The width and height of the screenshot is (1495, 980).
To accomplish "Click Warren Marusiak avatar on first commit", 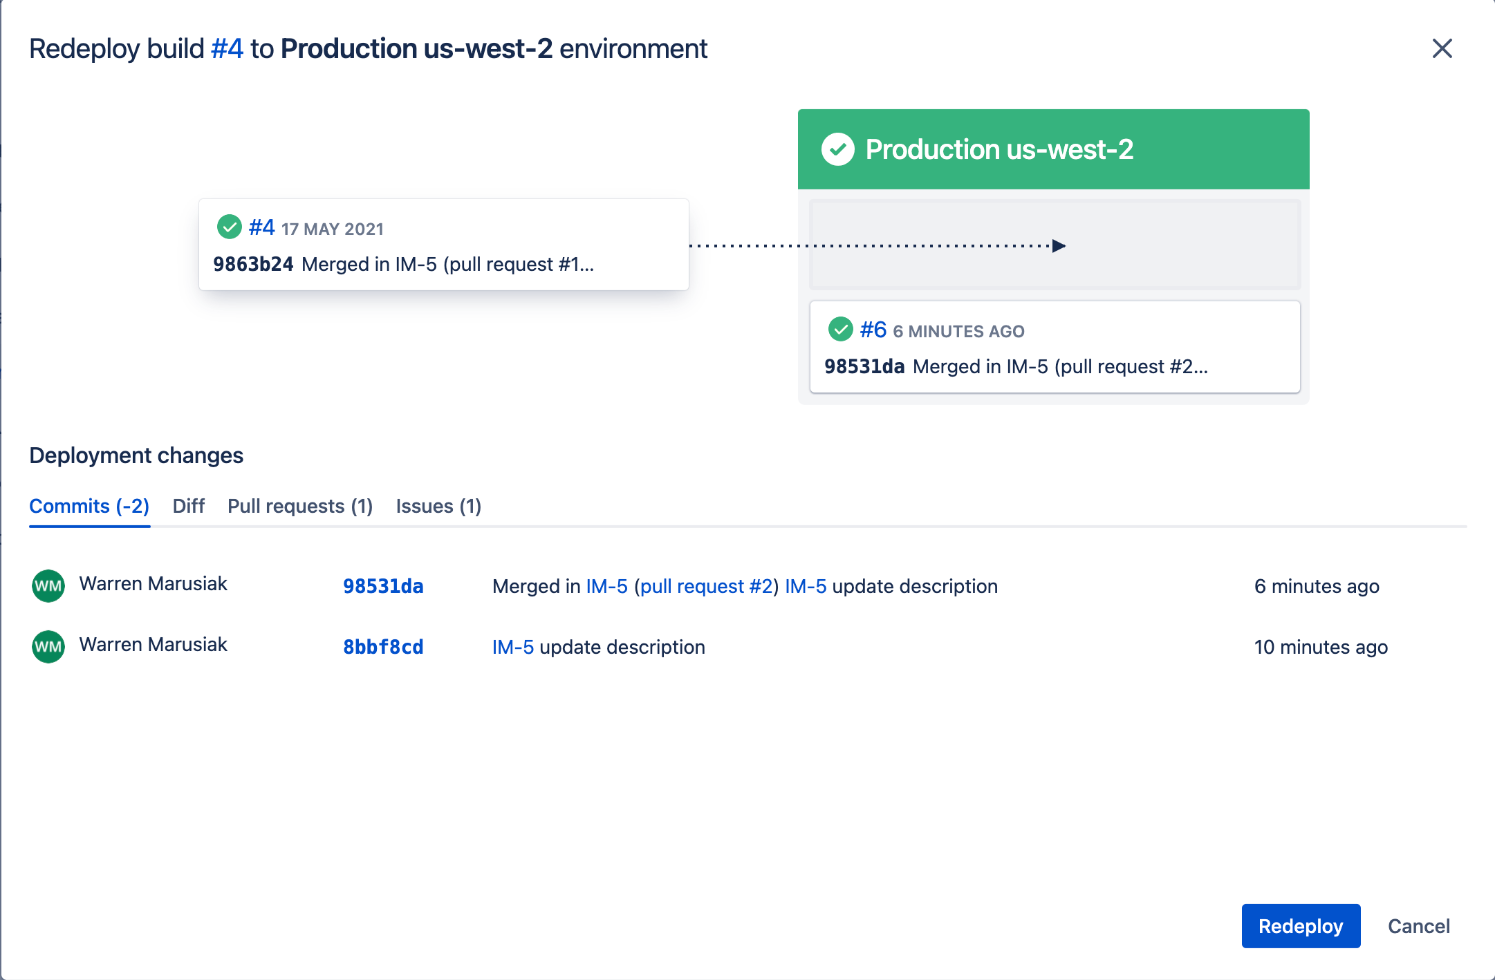I will (x=48, y=584).
